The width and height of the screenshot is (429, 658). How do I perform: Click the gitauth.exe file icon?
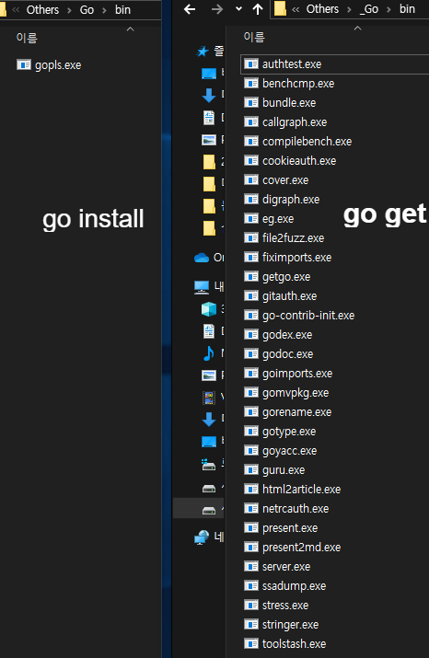tap(251, 295)
